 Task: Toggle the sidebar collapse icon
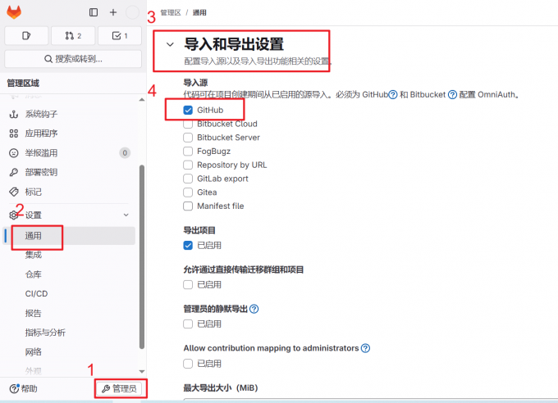pos(94,12)
